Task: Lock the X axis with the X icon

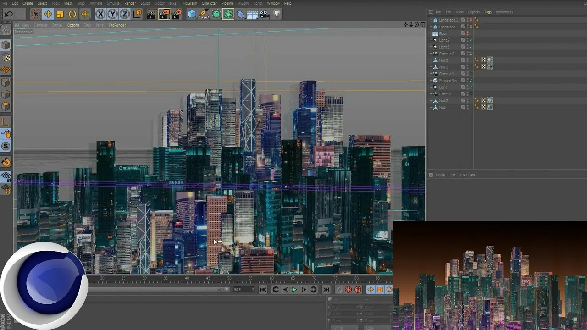Action: [100, 14]
